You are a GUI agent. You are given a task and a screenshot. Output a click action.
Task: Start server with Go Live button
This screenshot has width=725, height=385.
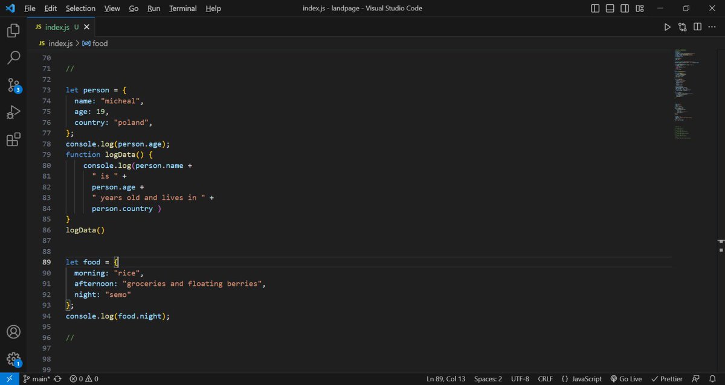(626, 379)
